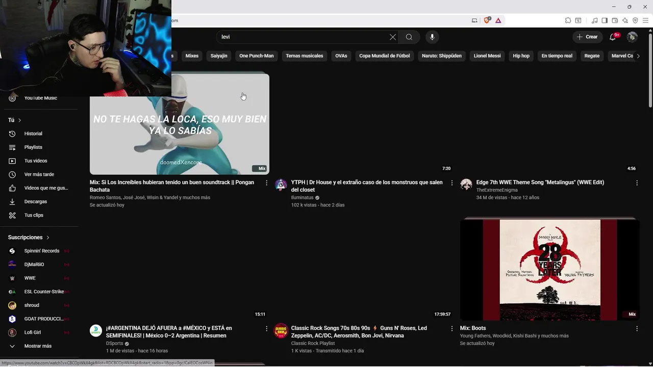Start voice search with the microphone icon
The width and height of the screenshot is (653, 367).
coord(432,37)
